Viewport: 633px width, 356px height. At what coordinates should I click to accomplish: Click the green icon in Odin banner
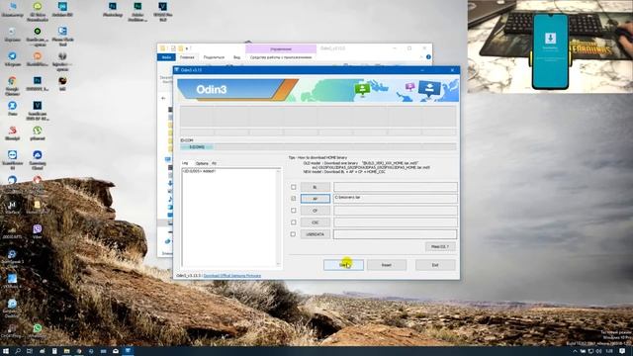click(362, 89)
